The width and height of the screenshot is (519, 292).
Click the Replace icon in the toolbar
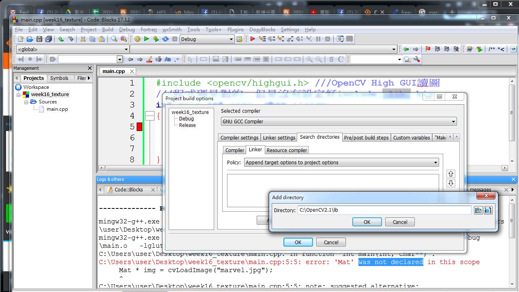tap(124, 39)
